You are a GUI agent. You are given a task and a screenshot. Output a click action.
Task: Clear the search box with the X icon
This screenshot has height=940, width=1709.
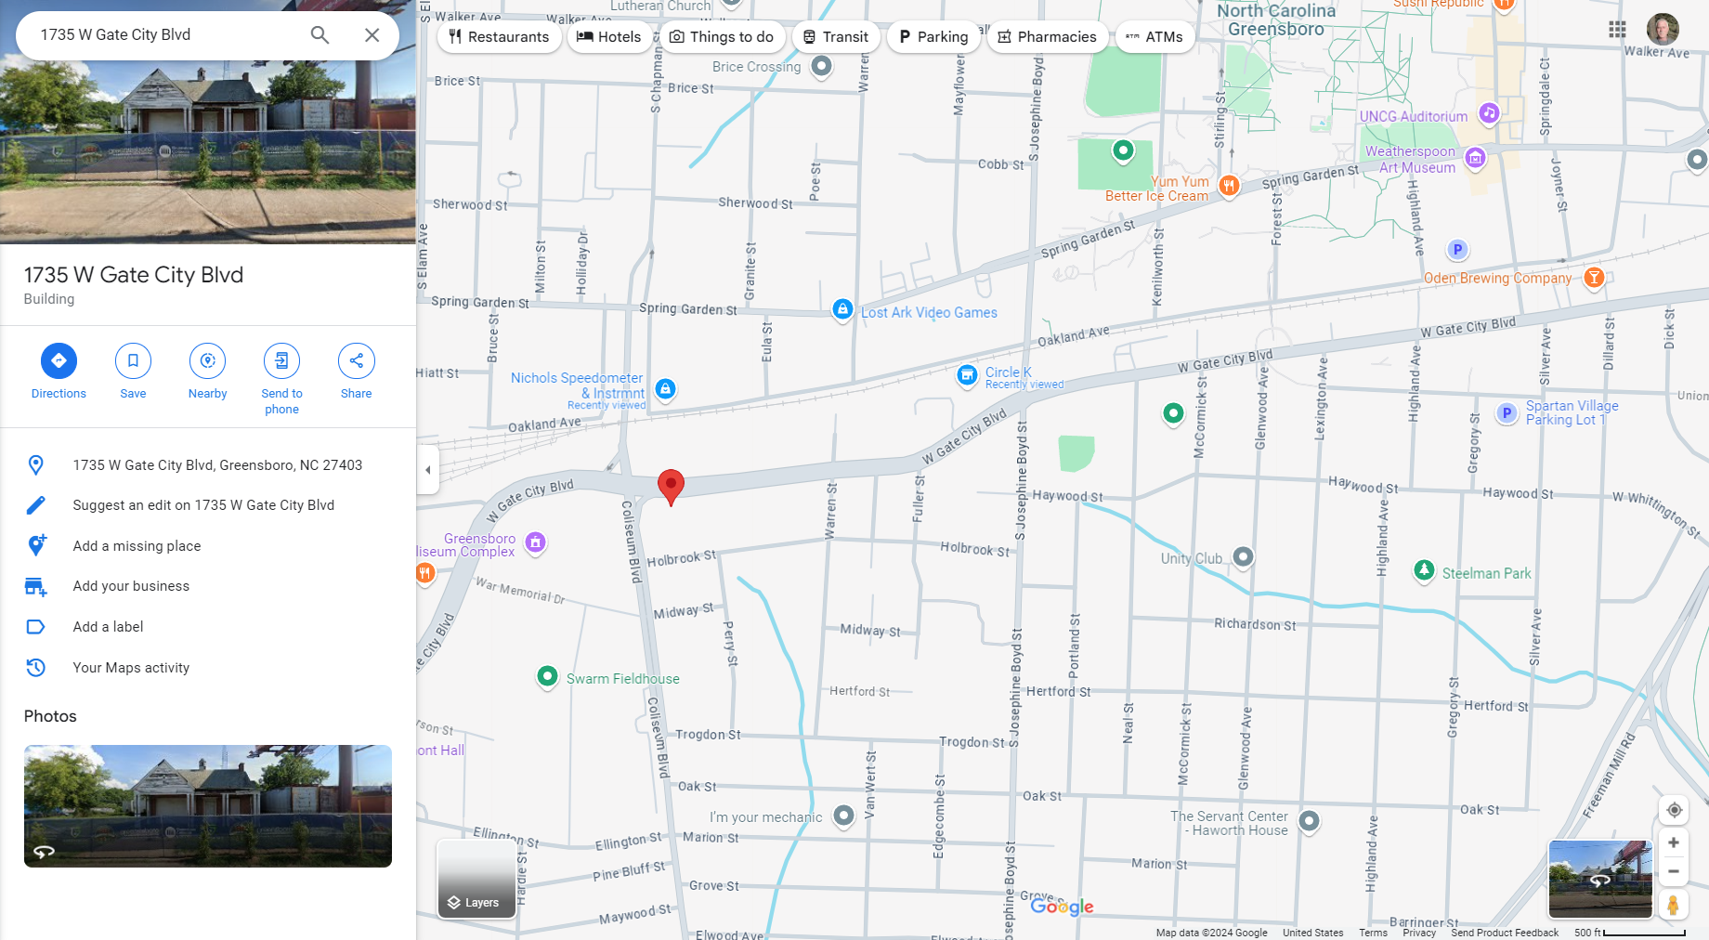click(372, 35)
